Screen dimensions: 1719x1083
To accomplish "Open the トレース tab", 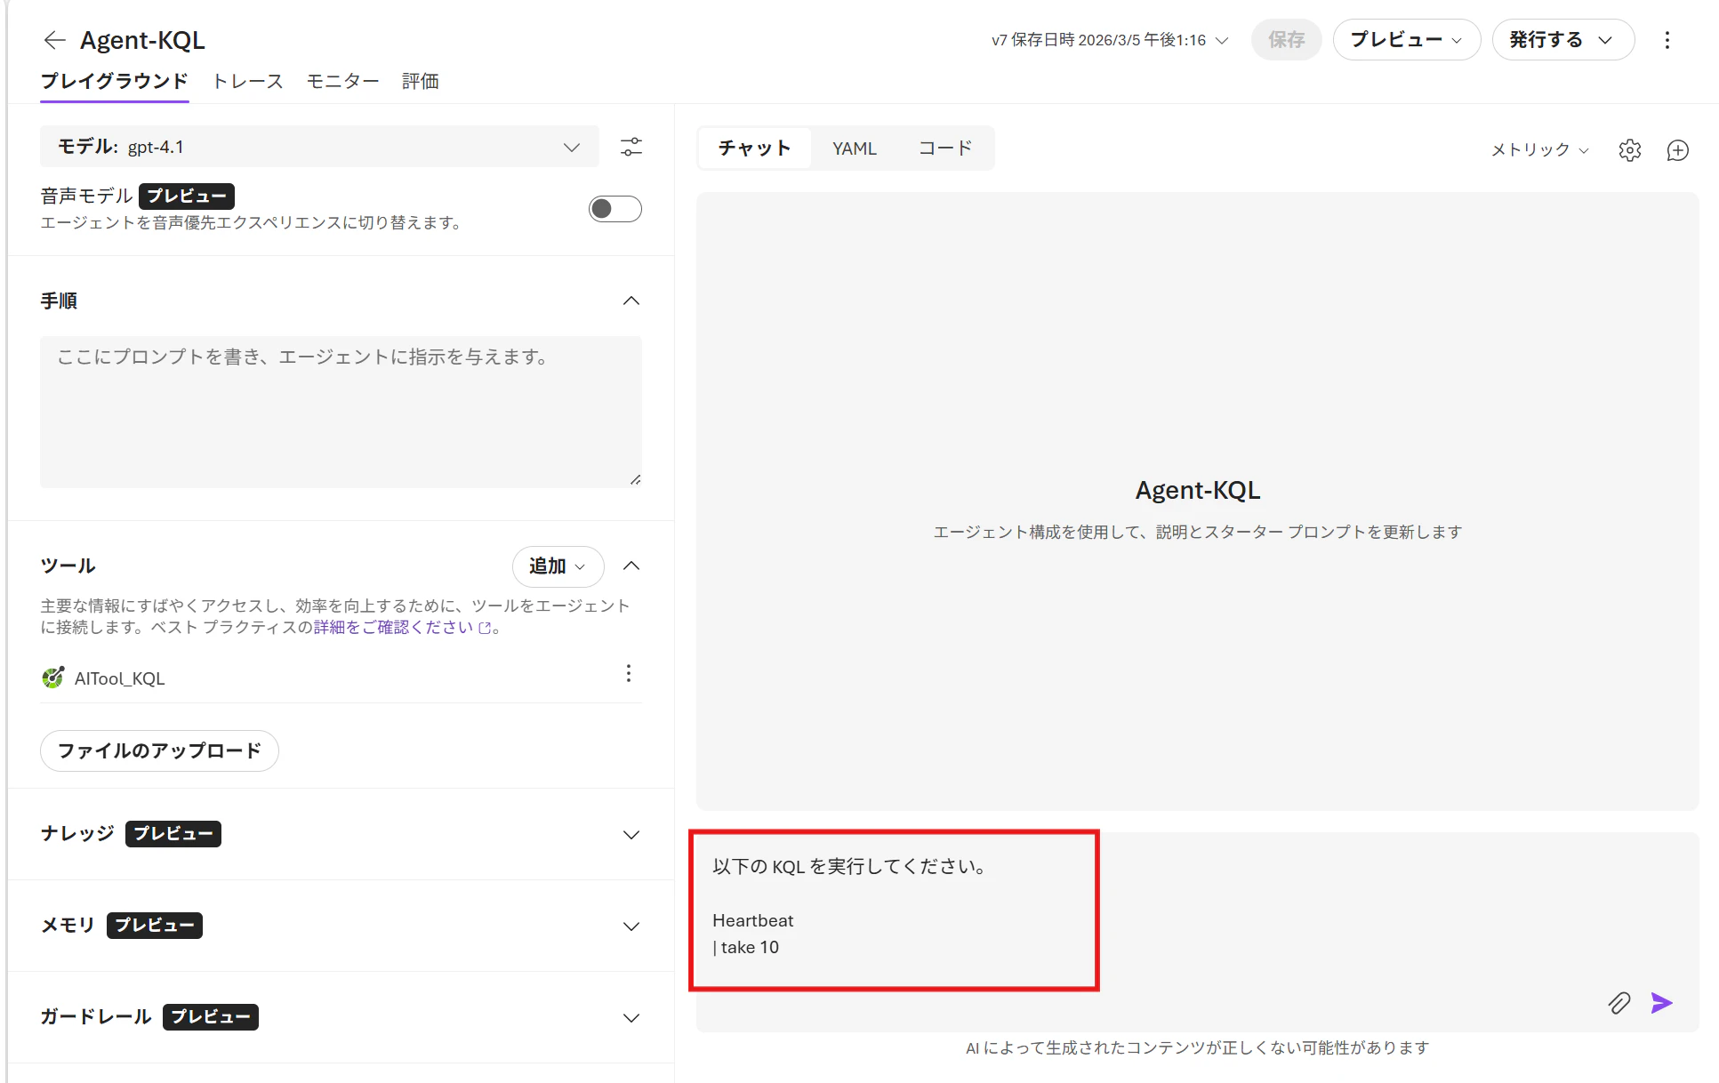I will click(247, 81).
